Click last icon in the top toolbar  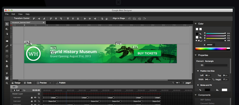(x=144, y=18)
